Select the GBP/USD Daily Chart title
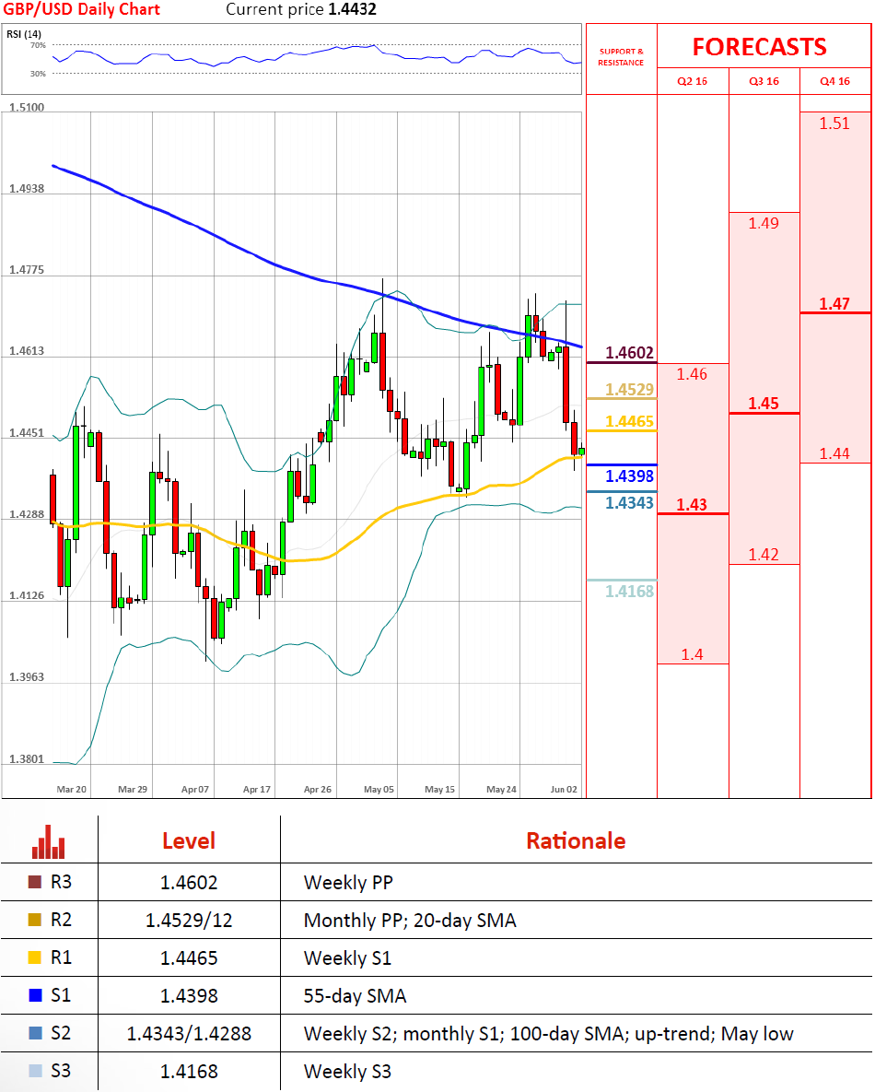Screen dimensions: 875x1092 pyautogui.click(x=81, y=10)
